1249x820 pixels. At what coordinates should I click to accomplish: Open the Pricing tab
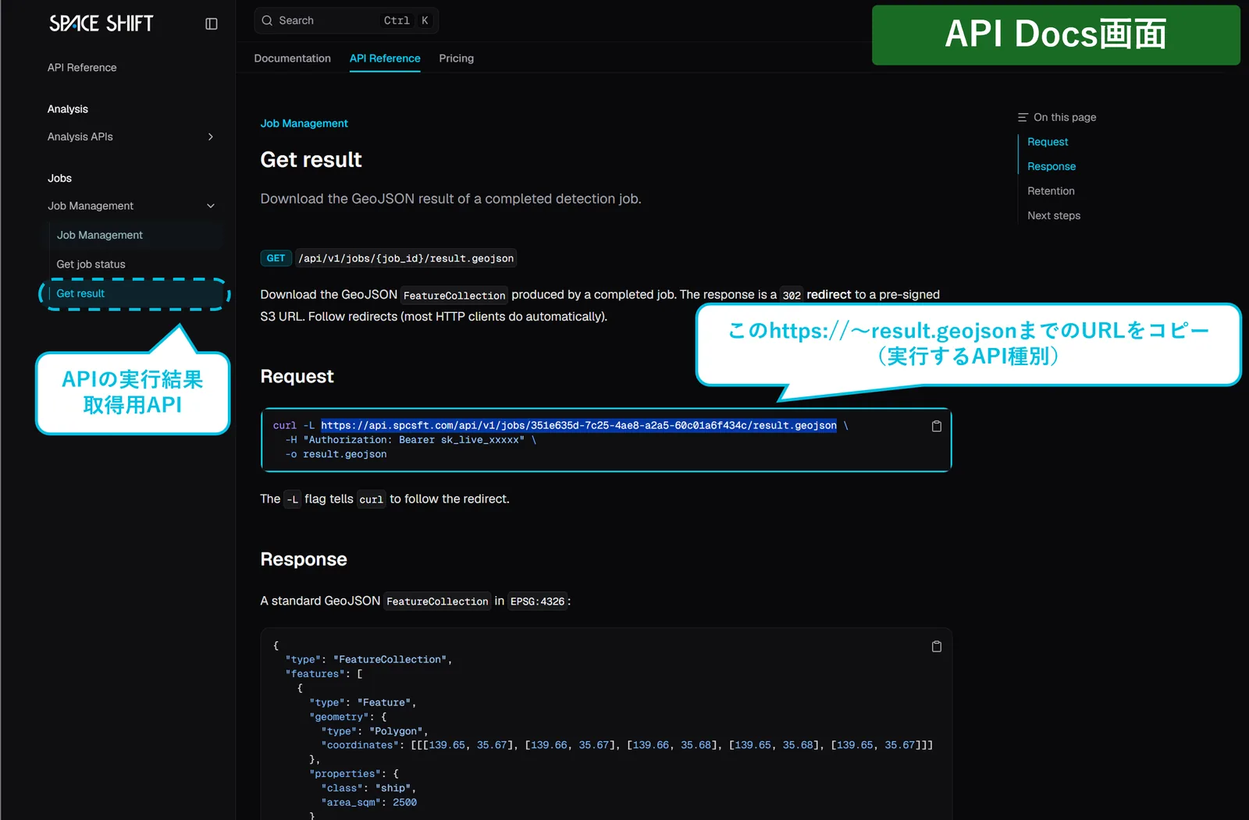click(456, 59)
